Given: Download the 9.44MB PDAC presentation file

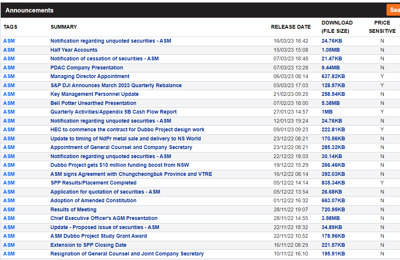Looking at the screenshot, I should pos(331,68).
